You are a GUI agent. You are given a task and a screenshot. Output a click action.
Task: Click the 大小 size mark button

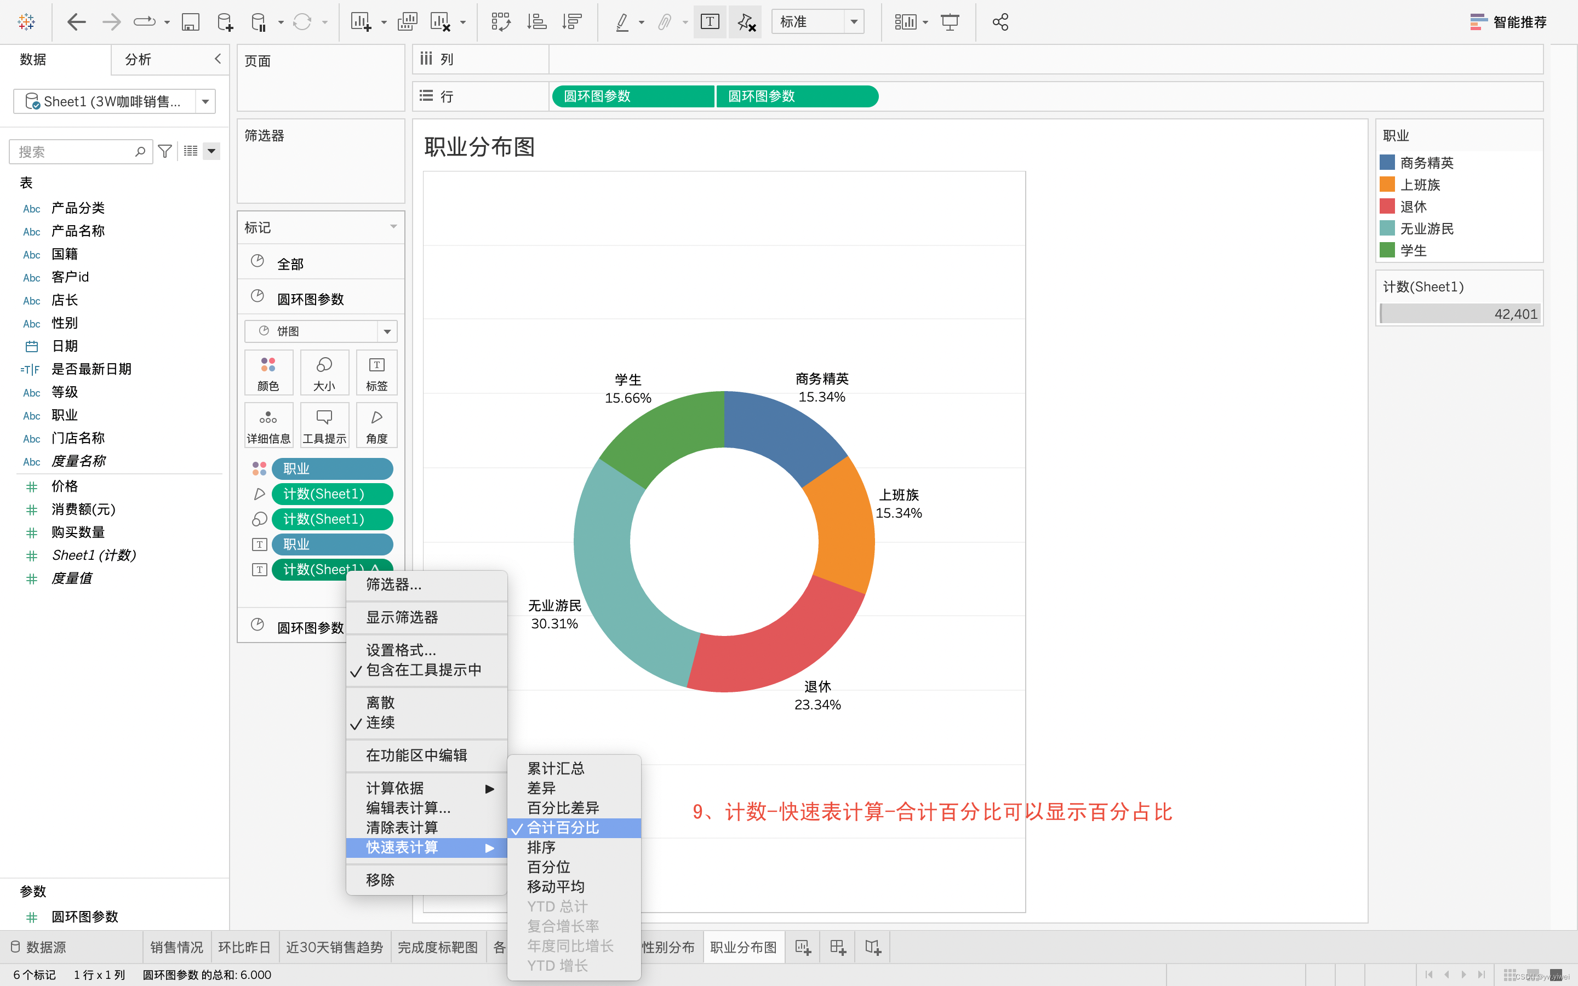(324, 372)
